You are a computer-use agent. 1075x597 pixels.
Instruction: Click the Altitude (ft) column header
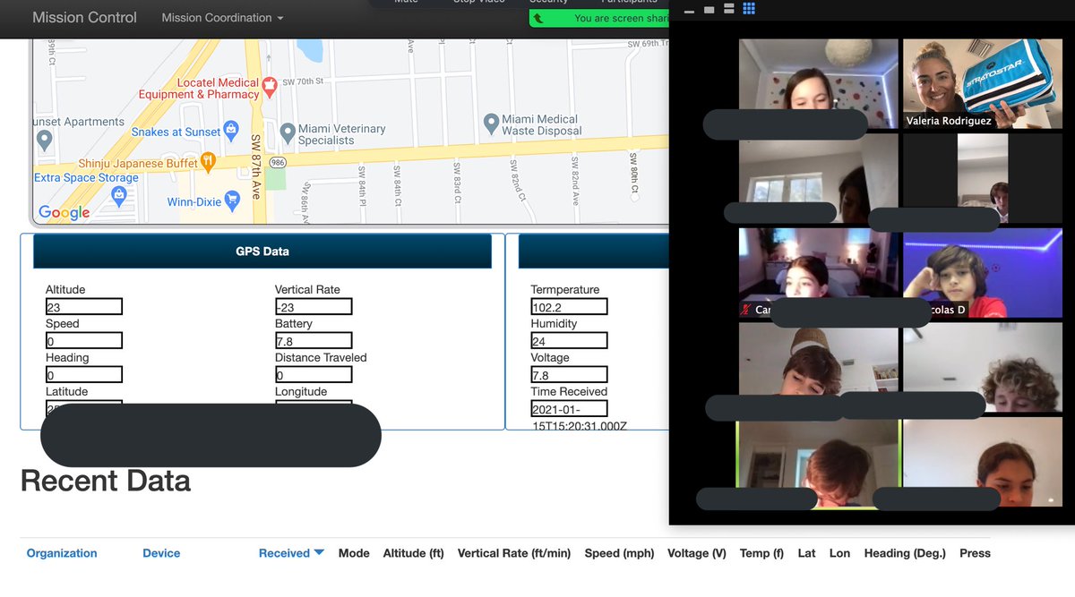tap(414, 553)
